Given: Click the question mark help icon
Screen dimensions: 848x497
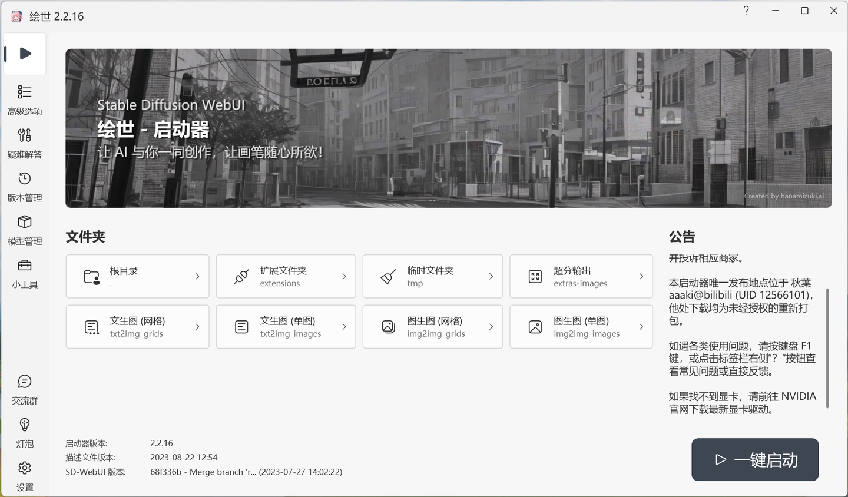Looking at the screenshot, I should 746,11.
